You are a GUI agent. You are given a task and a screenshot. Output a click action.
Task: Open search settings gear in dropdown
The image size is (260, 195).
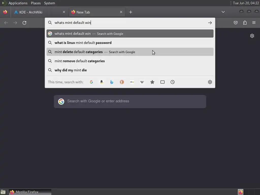coord(210,82)
